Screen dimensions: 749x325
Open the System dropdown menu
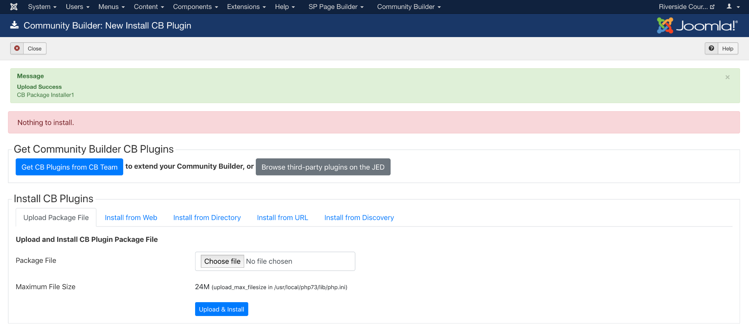pyautogui.click(x=42, y=7)
